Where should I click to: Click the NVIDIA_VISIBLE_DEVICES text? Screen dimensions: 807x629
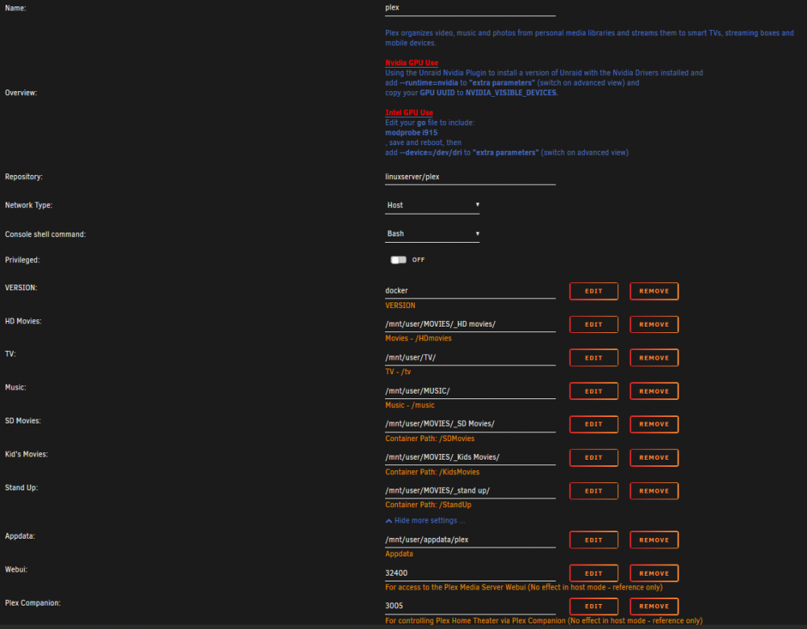pyautogui.click(x=511, y=93)
